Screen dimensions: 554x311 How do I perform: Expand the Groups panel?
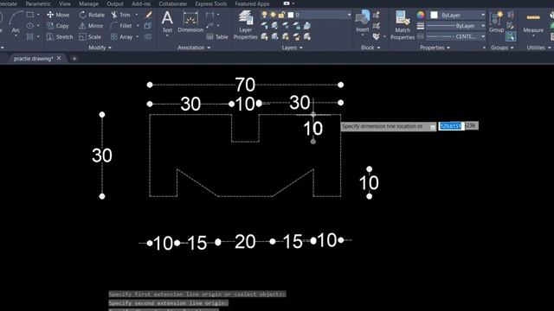coord(502,48)
